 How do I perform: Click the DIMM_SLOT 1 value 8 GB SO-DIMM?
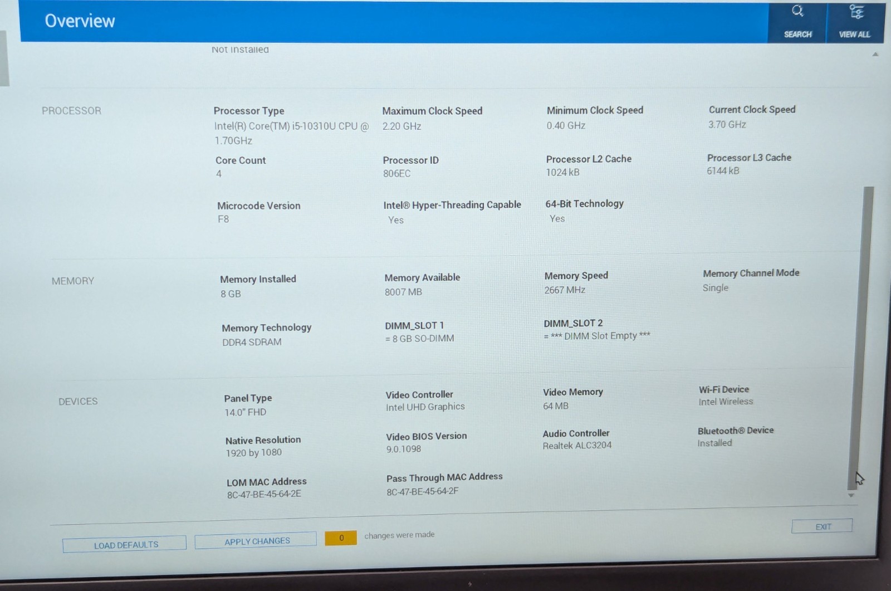(x=419, y=339)
